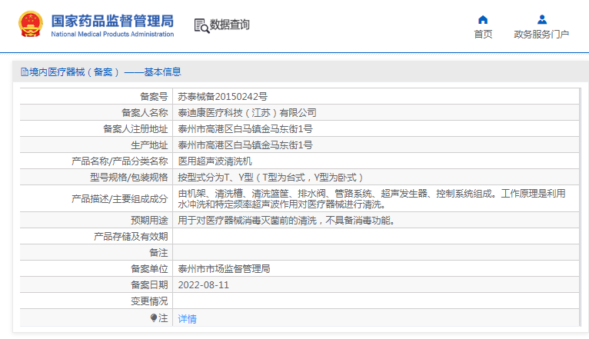This screenshot has height=339, width=589.
Task: Click the 产品存储及有效期 label
Action: point(131,237)
